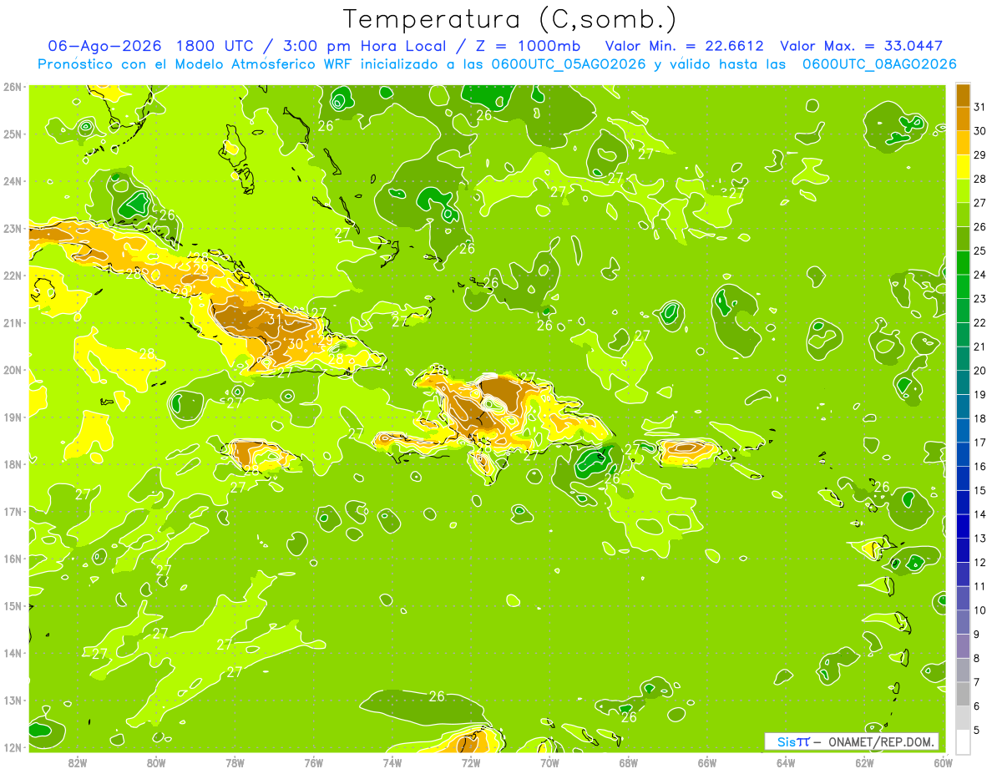The image size is (1002, 774).
Task: Click the blue legend swatch between 14 and 15
Action: click(x=963, y=502)
